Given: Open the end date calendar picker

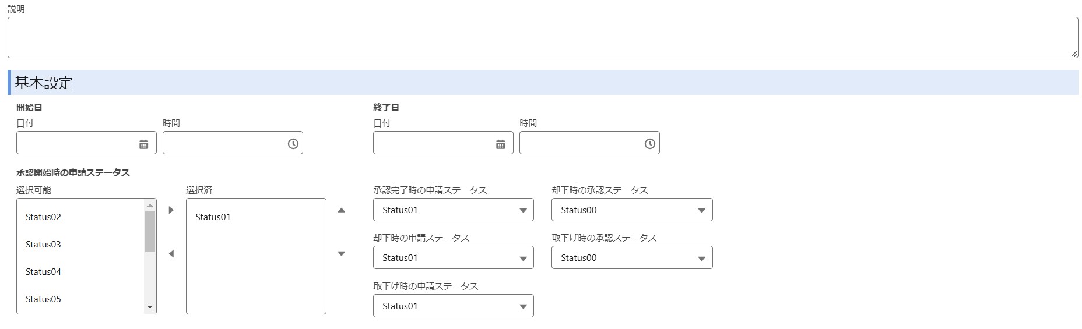Looking at the screenshot, I should (500, 144).
